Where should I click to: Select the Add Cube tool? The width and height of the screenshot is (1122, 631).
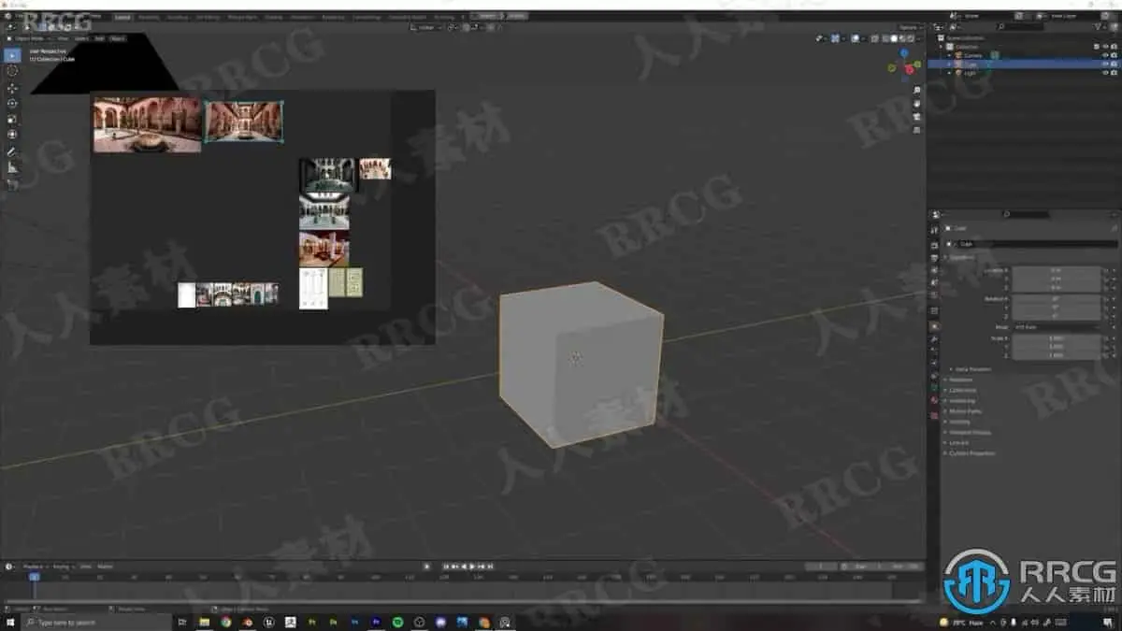(12, 184)
